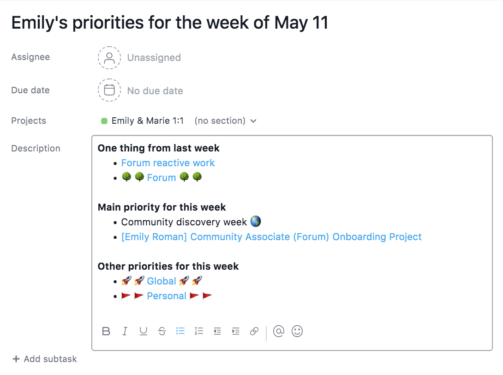The image size is (503, 375).
Task: Open the Global project link
Action: pos(162,281)
